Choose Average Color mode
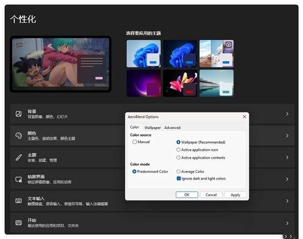303x239 pixels. tap(179, 171)
